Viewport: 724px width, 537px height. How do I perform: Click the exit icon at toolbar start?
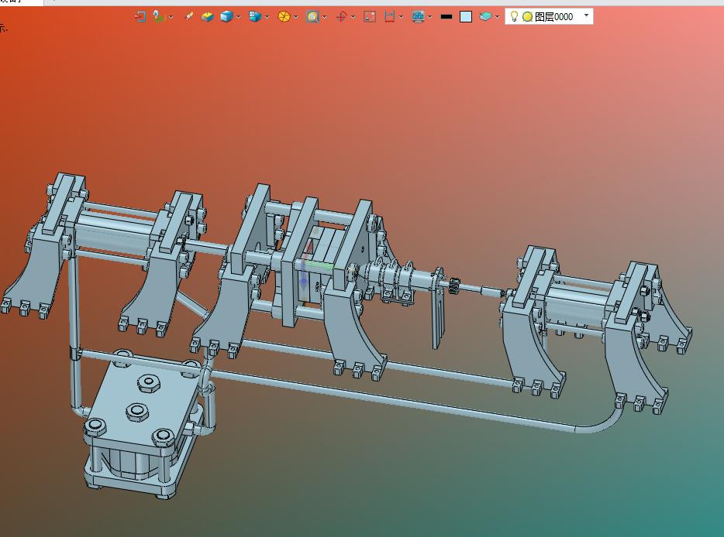[140, 17]
